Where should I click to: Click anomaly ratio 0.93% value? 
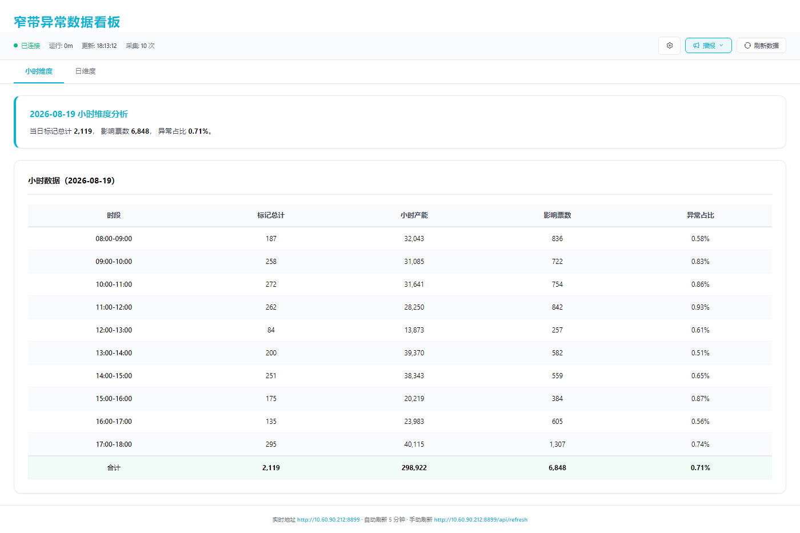(x=701, y=307)
